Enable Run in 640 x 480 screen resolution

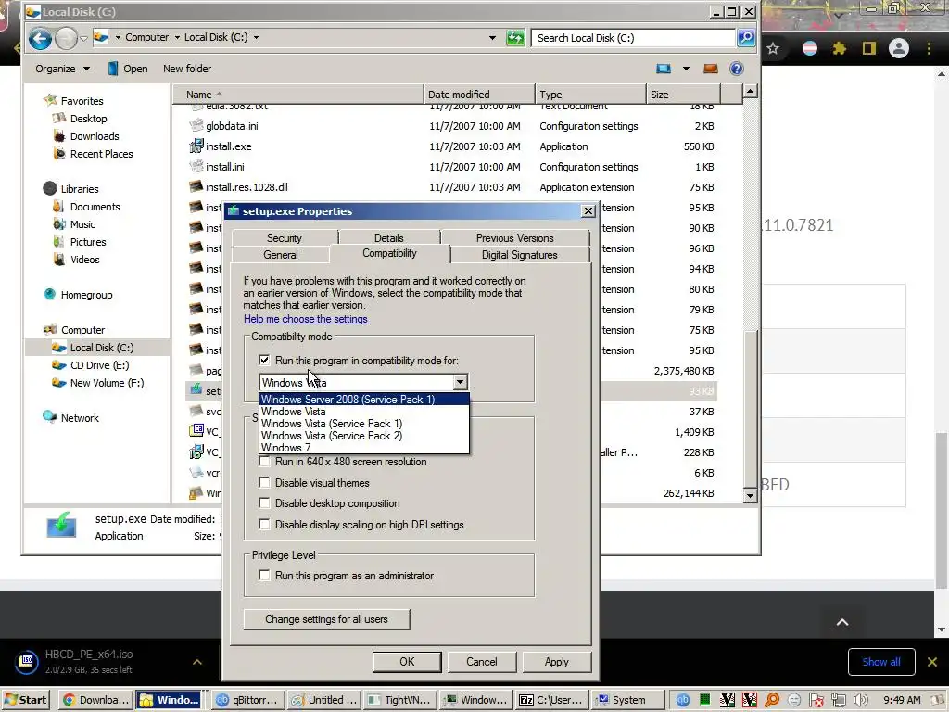[264, 462]
